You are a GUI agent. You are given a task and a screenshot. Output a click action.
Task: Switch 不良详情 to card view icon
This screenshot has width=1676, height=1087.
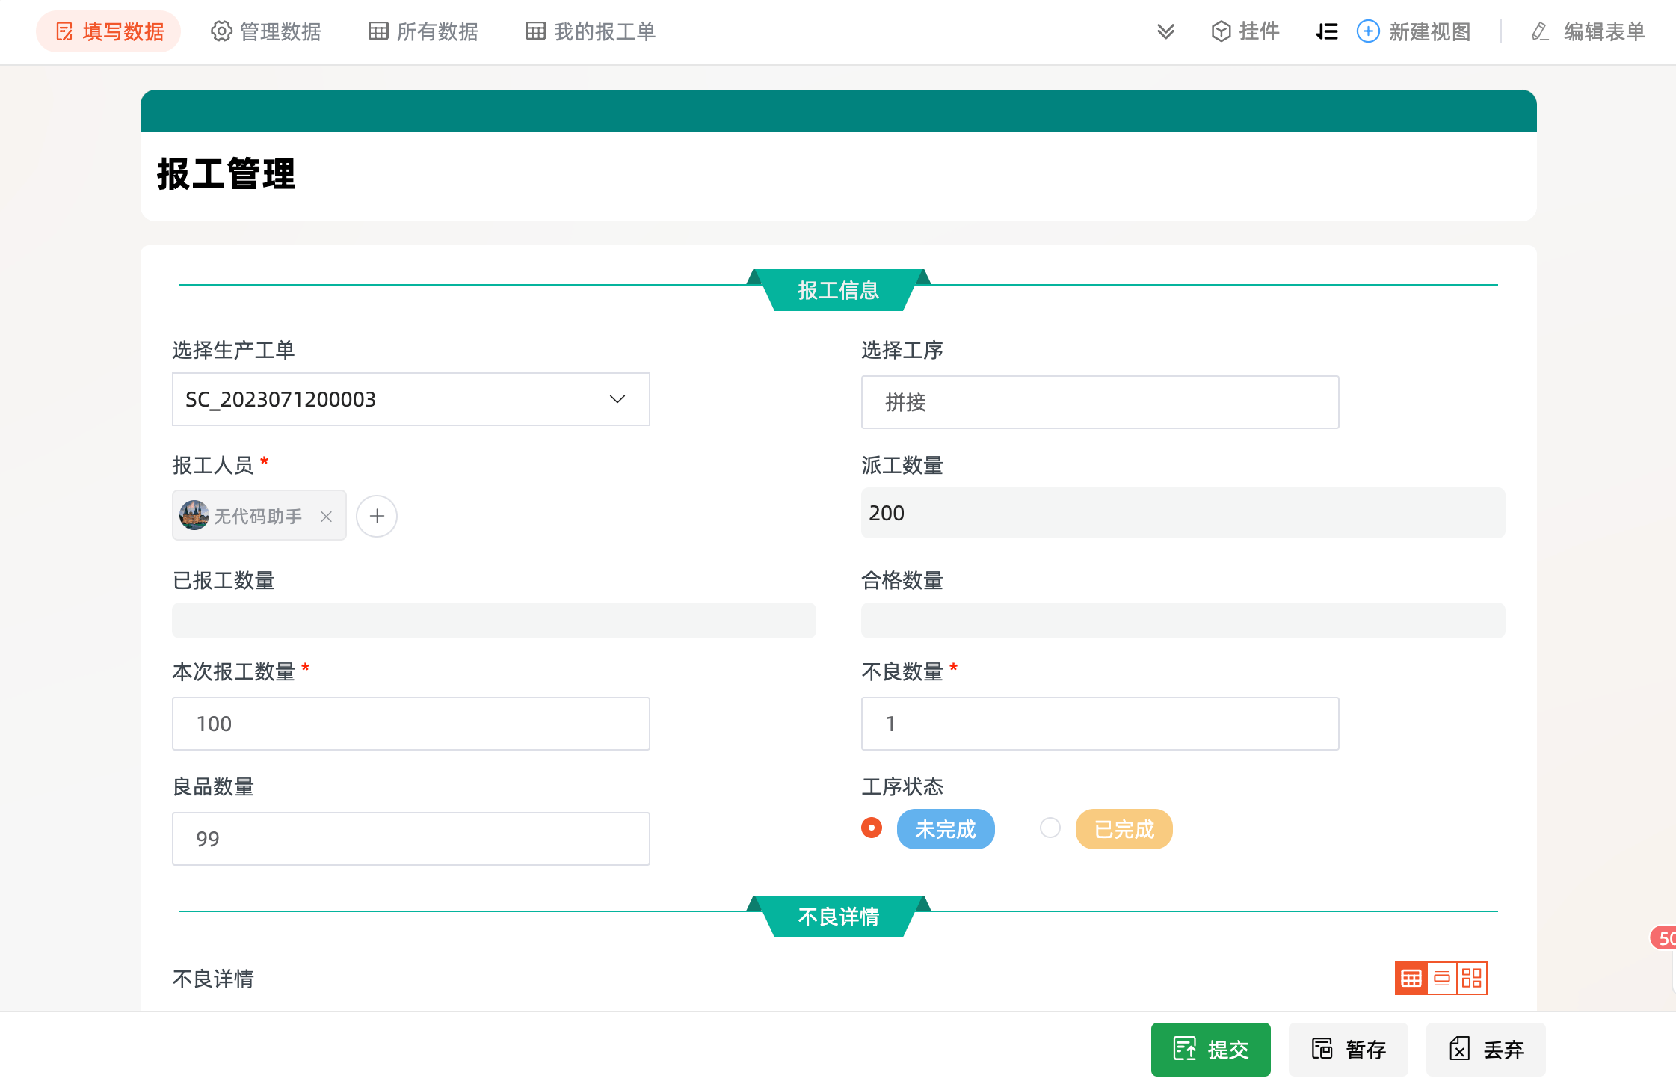[1441, 978]
